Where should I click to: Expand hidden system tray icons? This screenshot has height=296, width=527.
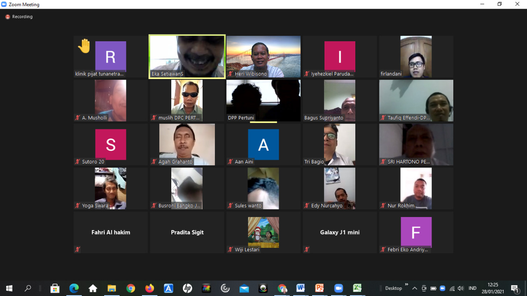415,288
